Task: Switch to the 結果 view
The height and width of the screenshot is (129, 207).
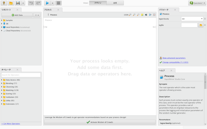Action: tap(115, 3)
